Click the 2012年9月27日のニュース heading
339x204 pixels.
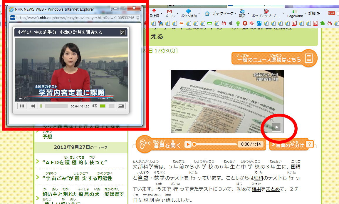coord(81,147)
